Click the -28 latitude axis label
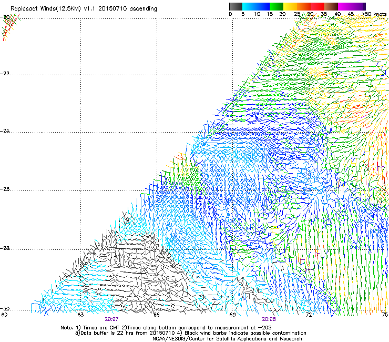Screen dimensions: 389x342 point(5,248)
